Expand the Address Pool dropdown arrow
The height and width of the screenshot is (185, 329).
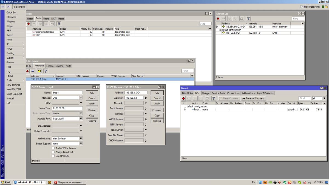81,119
